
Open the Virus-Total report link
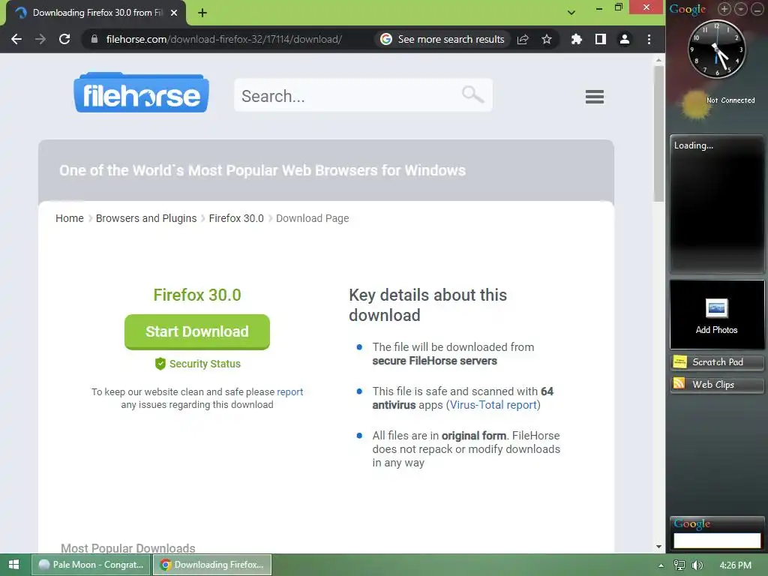[493, 405]
